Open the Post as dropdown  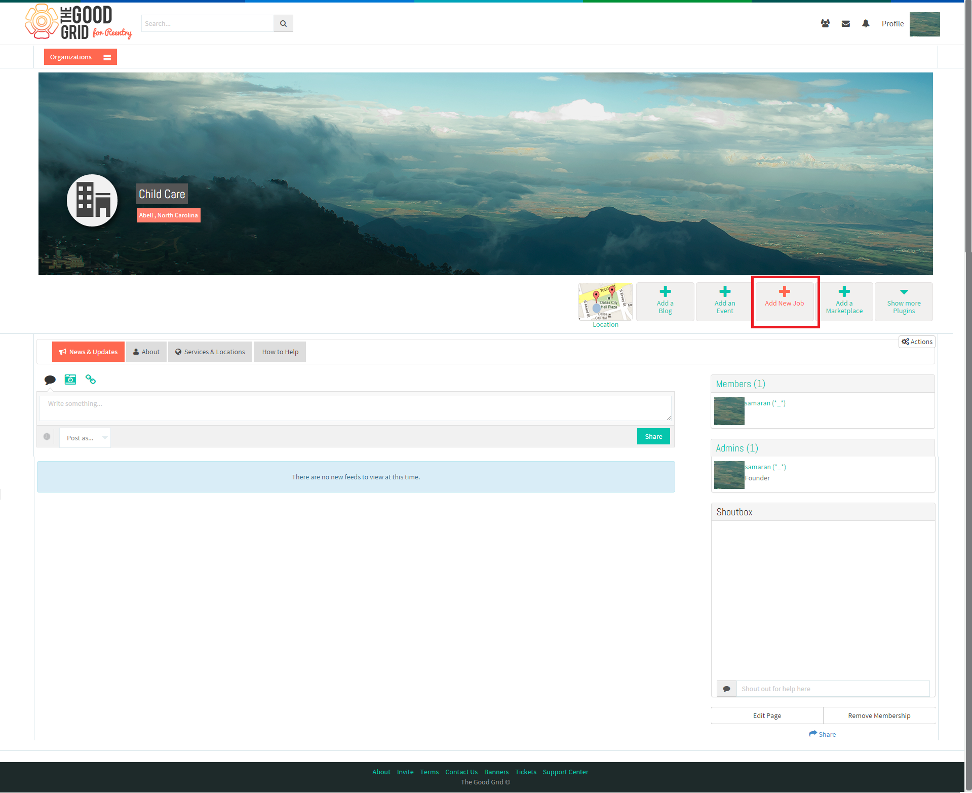click(85, 438)
